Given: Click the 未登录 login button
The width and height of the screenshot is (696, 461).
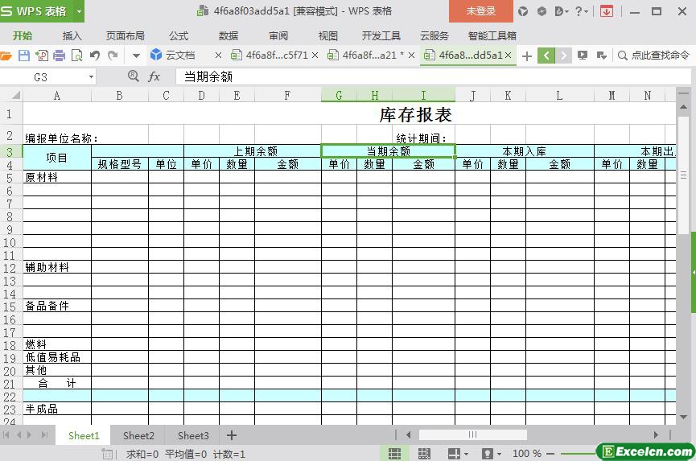Looking at the screenshot, I should [480, 11].
